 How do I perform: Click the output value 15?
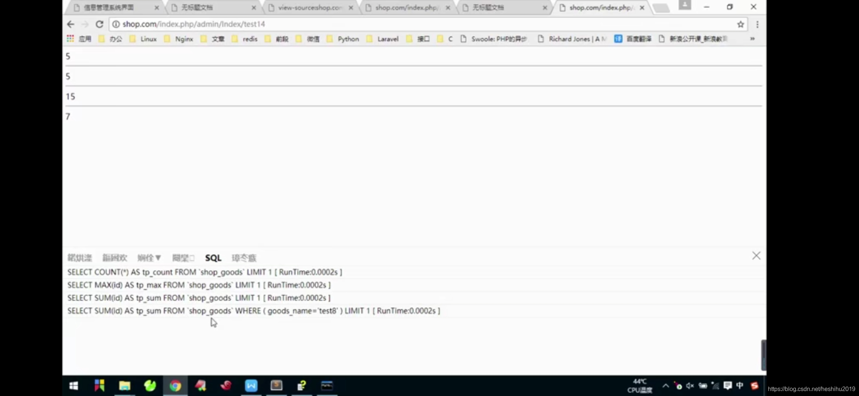pyautogui.click(x=70, y=96)
